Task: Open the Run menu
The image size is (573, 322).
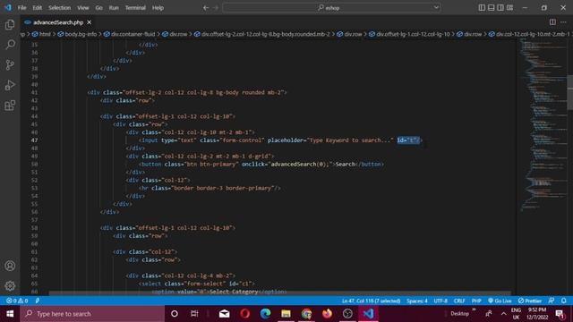Action: (114, 8)
